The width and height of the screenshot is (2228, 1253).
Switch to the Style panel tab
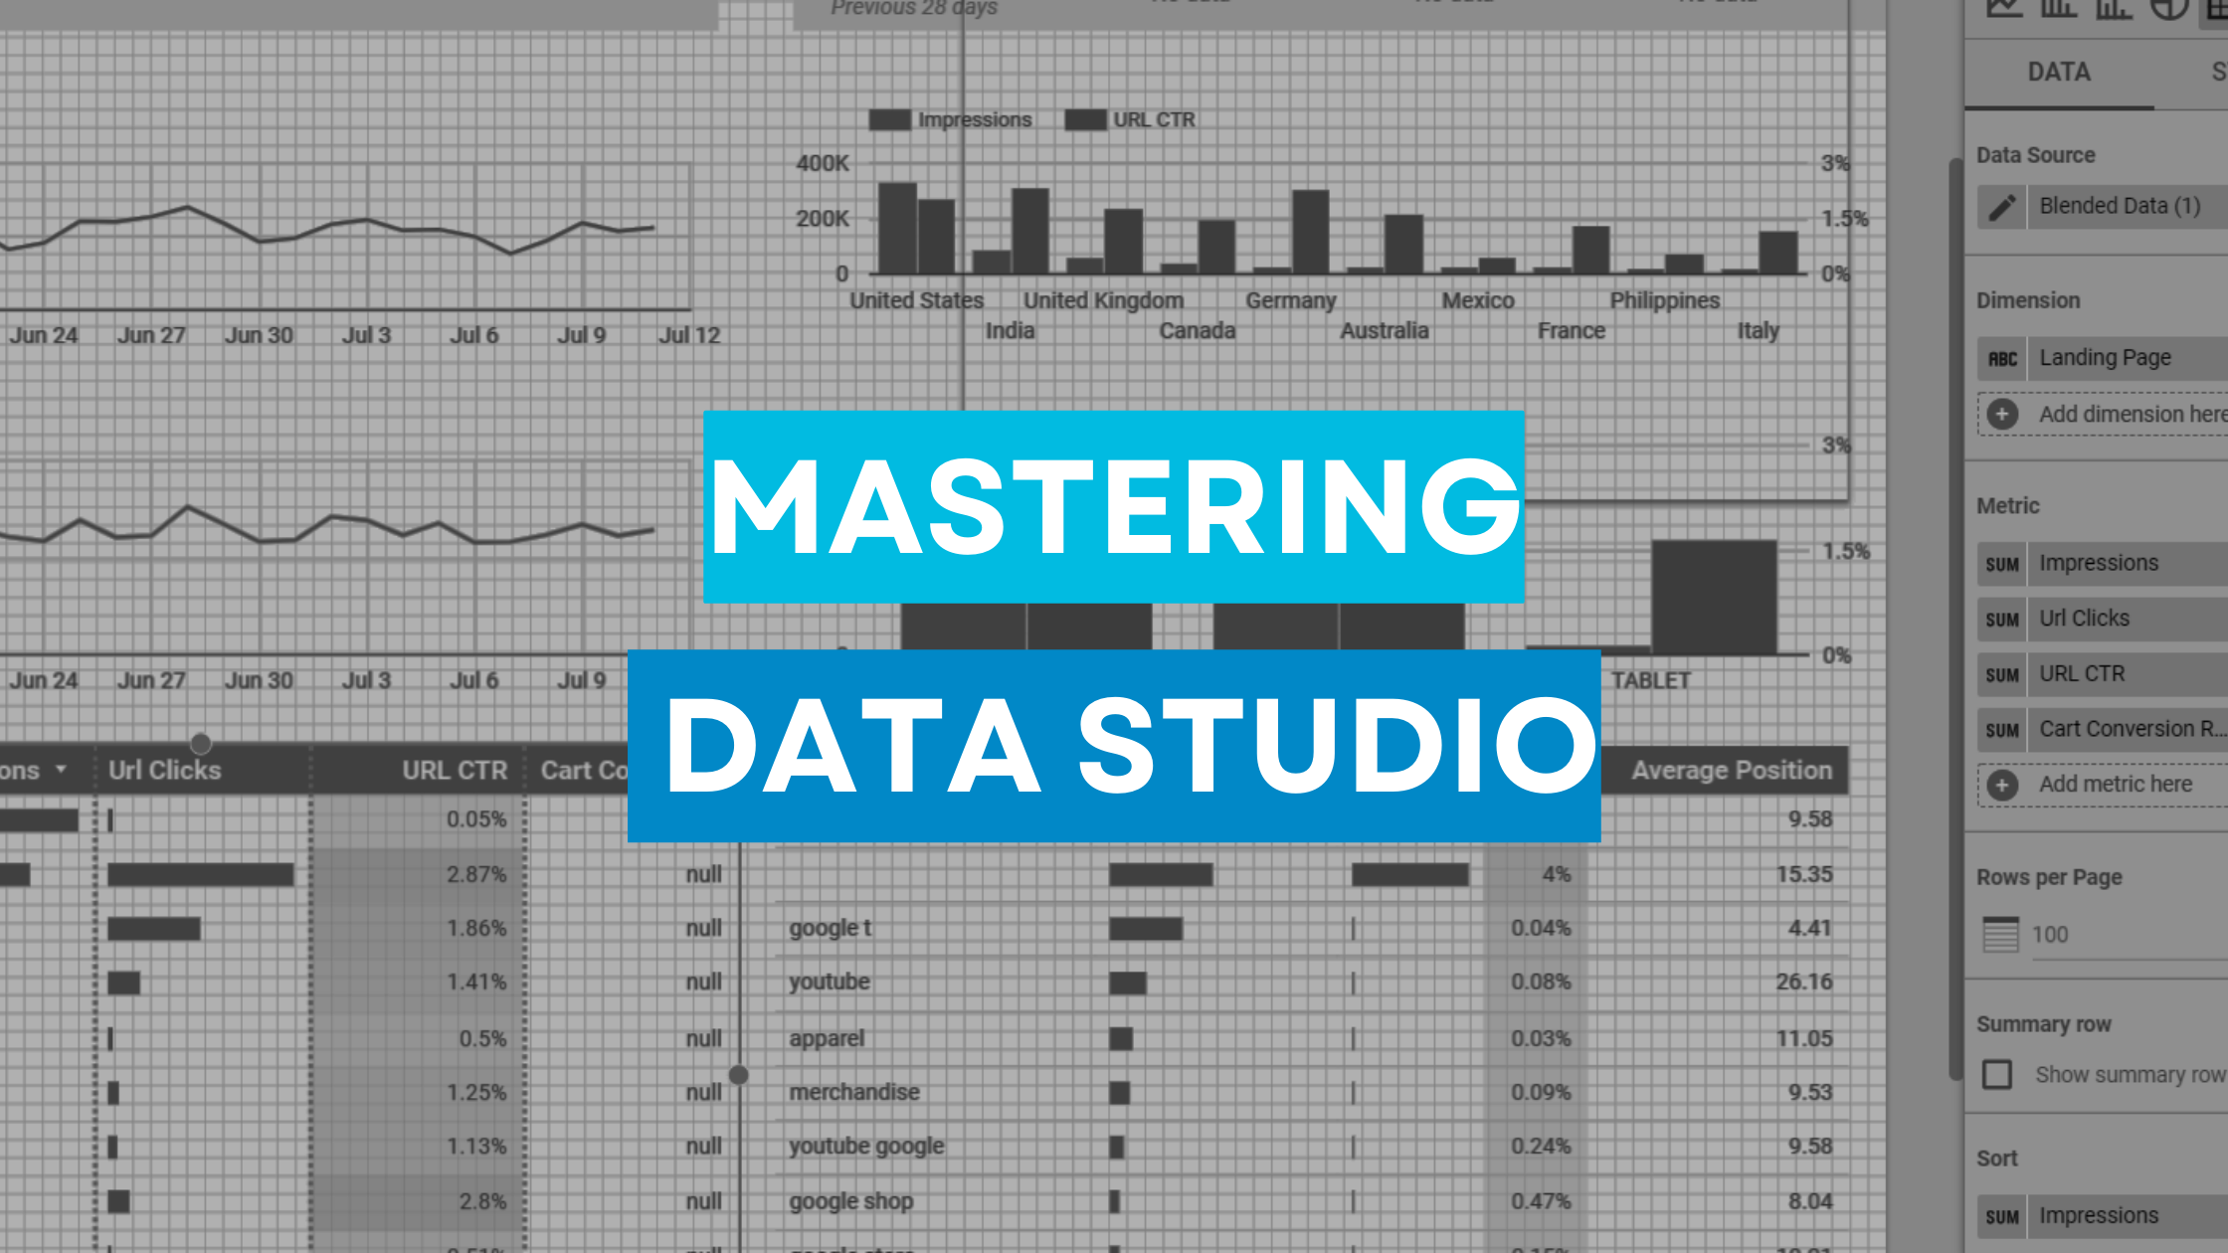[x=2219, y=72]
